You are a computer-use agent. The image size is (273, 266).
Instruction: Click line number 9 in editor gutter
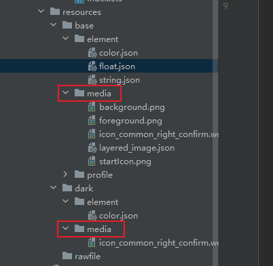click(x=225, y=6)
